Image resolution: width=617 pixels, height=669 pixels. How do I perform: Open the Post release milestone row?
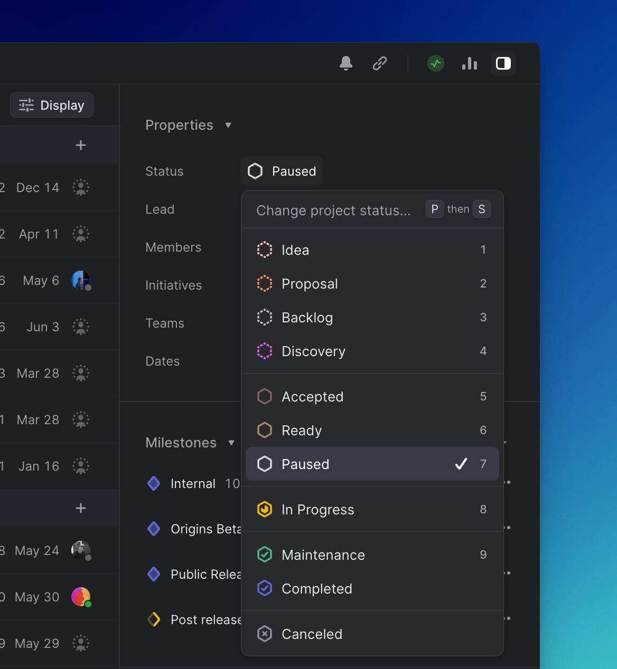click(193, 619)
